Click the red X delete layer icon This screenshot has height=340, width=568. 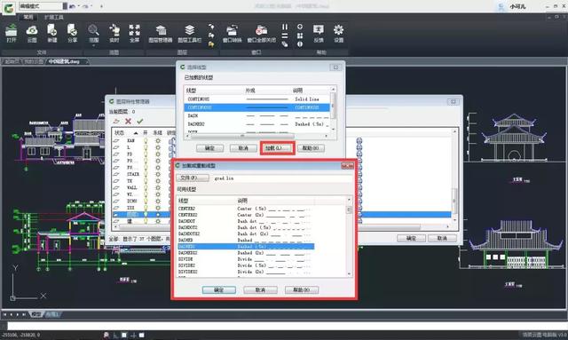(x=128, y=121)
